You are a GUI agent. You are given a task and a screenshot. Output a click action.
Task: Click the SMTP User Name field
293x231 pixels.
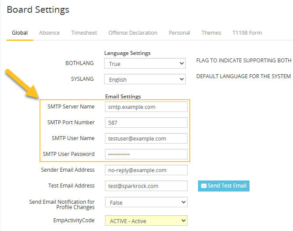pos(146,138)
